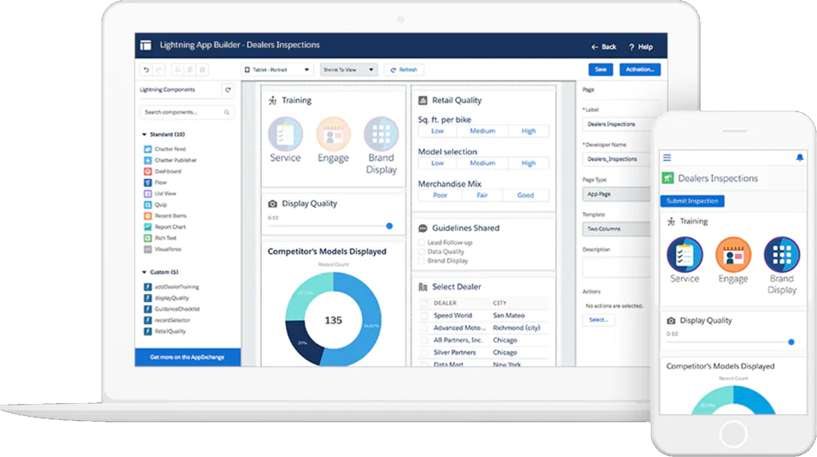Tick the Advanced Moto dealer row checkbox
Screen dimensions: 817x457
424,328
